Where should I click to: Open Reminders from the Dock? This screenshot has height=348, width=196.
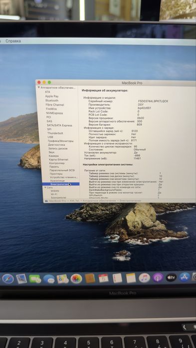click(117, 278)
